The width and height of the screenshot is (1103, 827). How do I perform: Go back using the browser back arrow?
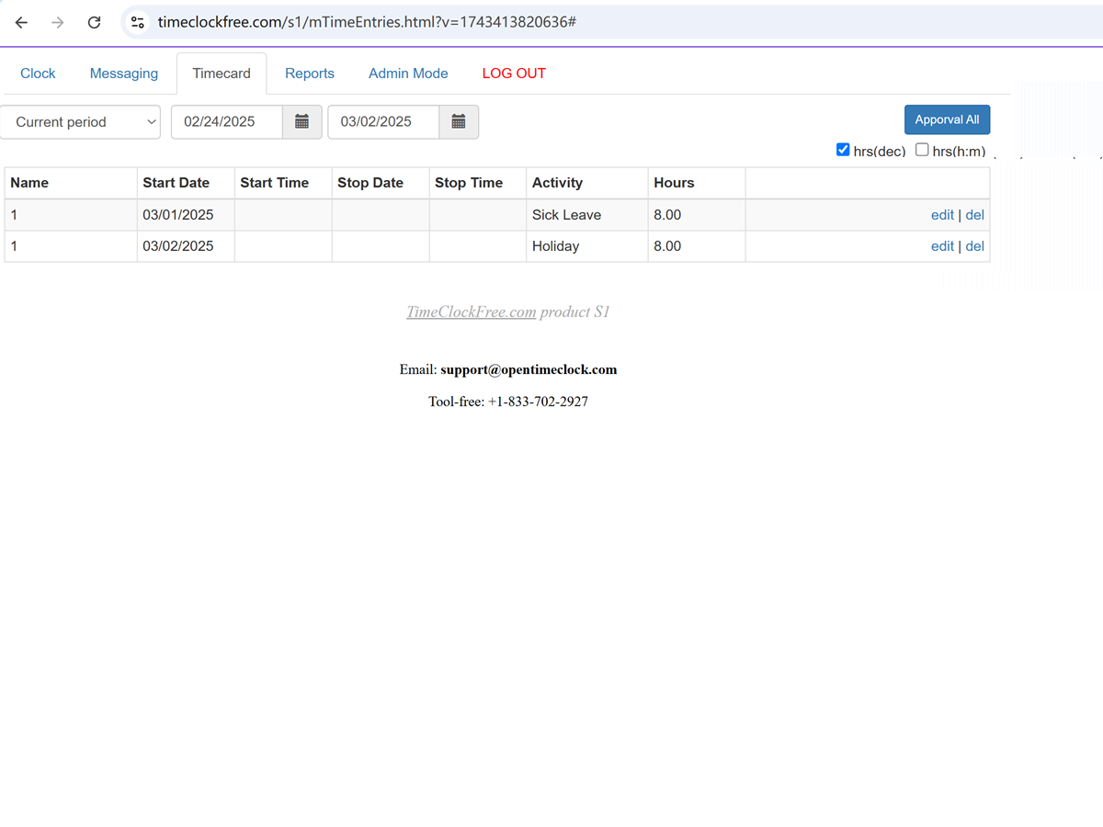pyautogui.click(x=22, y=22)
